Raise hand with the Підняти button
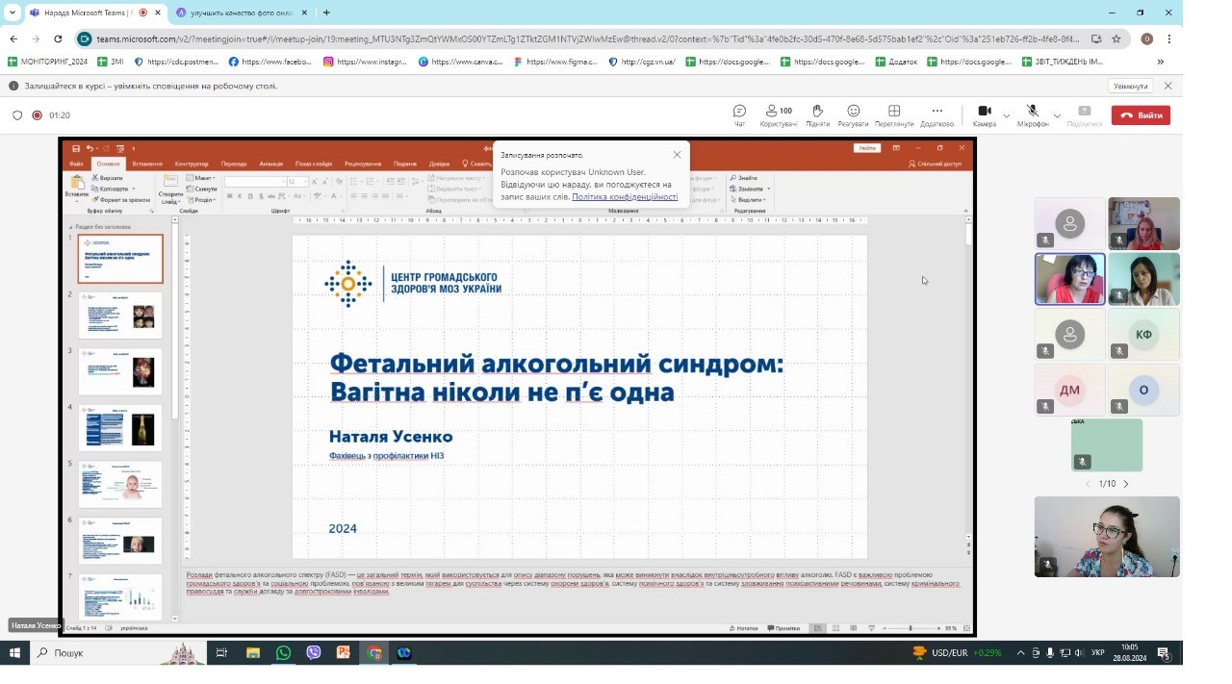This screenshot has width=1232, height=684. pyautogui.click(x=817, y=114)
